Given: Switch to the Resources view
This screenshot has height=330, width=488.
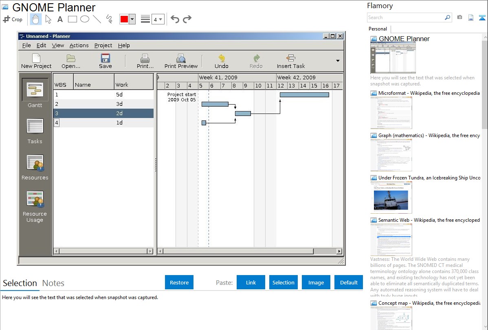Looking at the screenshot, I should pyautogui.click(x=35, y=167).
